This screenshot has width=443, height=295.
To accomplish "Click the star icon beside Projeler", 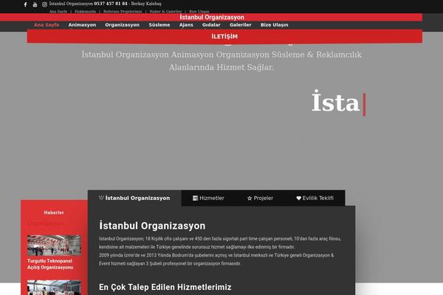I will point(250,198).
